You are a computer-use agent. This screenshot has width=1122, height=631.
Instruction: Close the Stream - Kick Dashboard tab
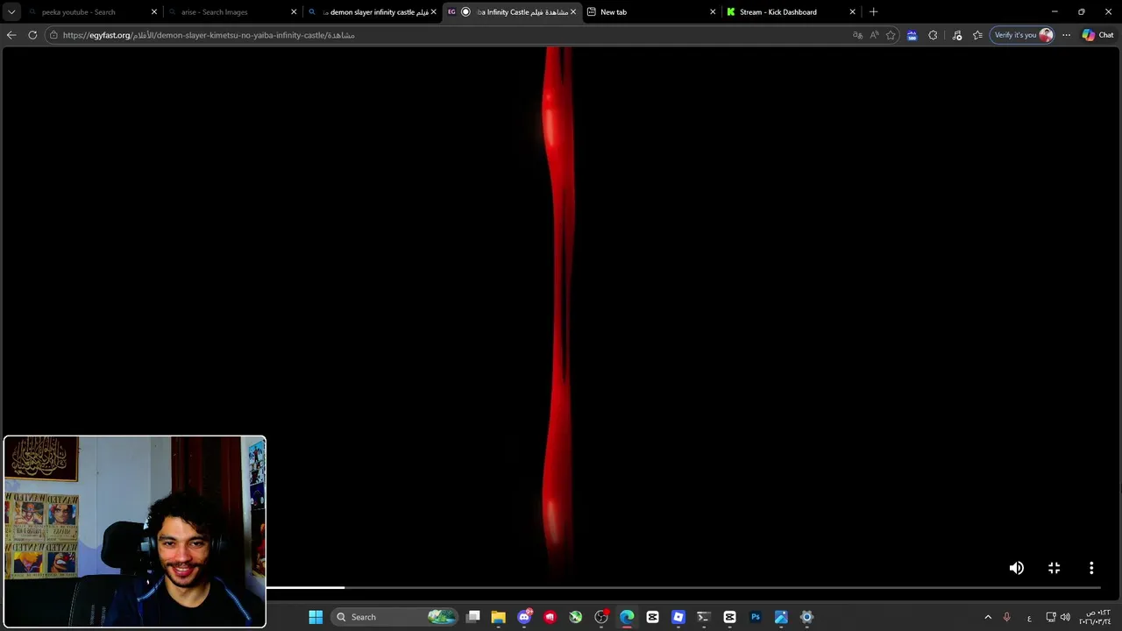[x=852, y=12]
